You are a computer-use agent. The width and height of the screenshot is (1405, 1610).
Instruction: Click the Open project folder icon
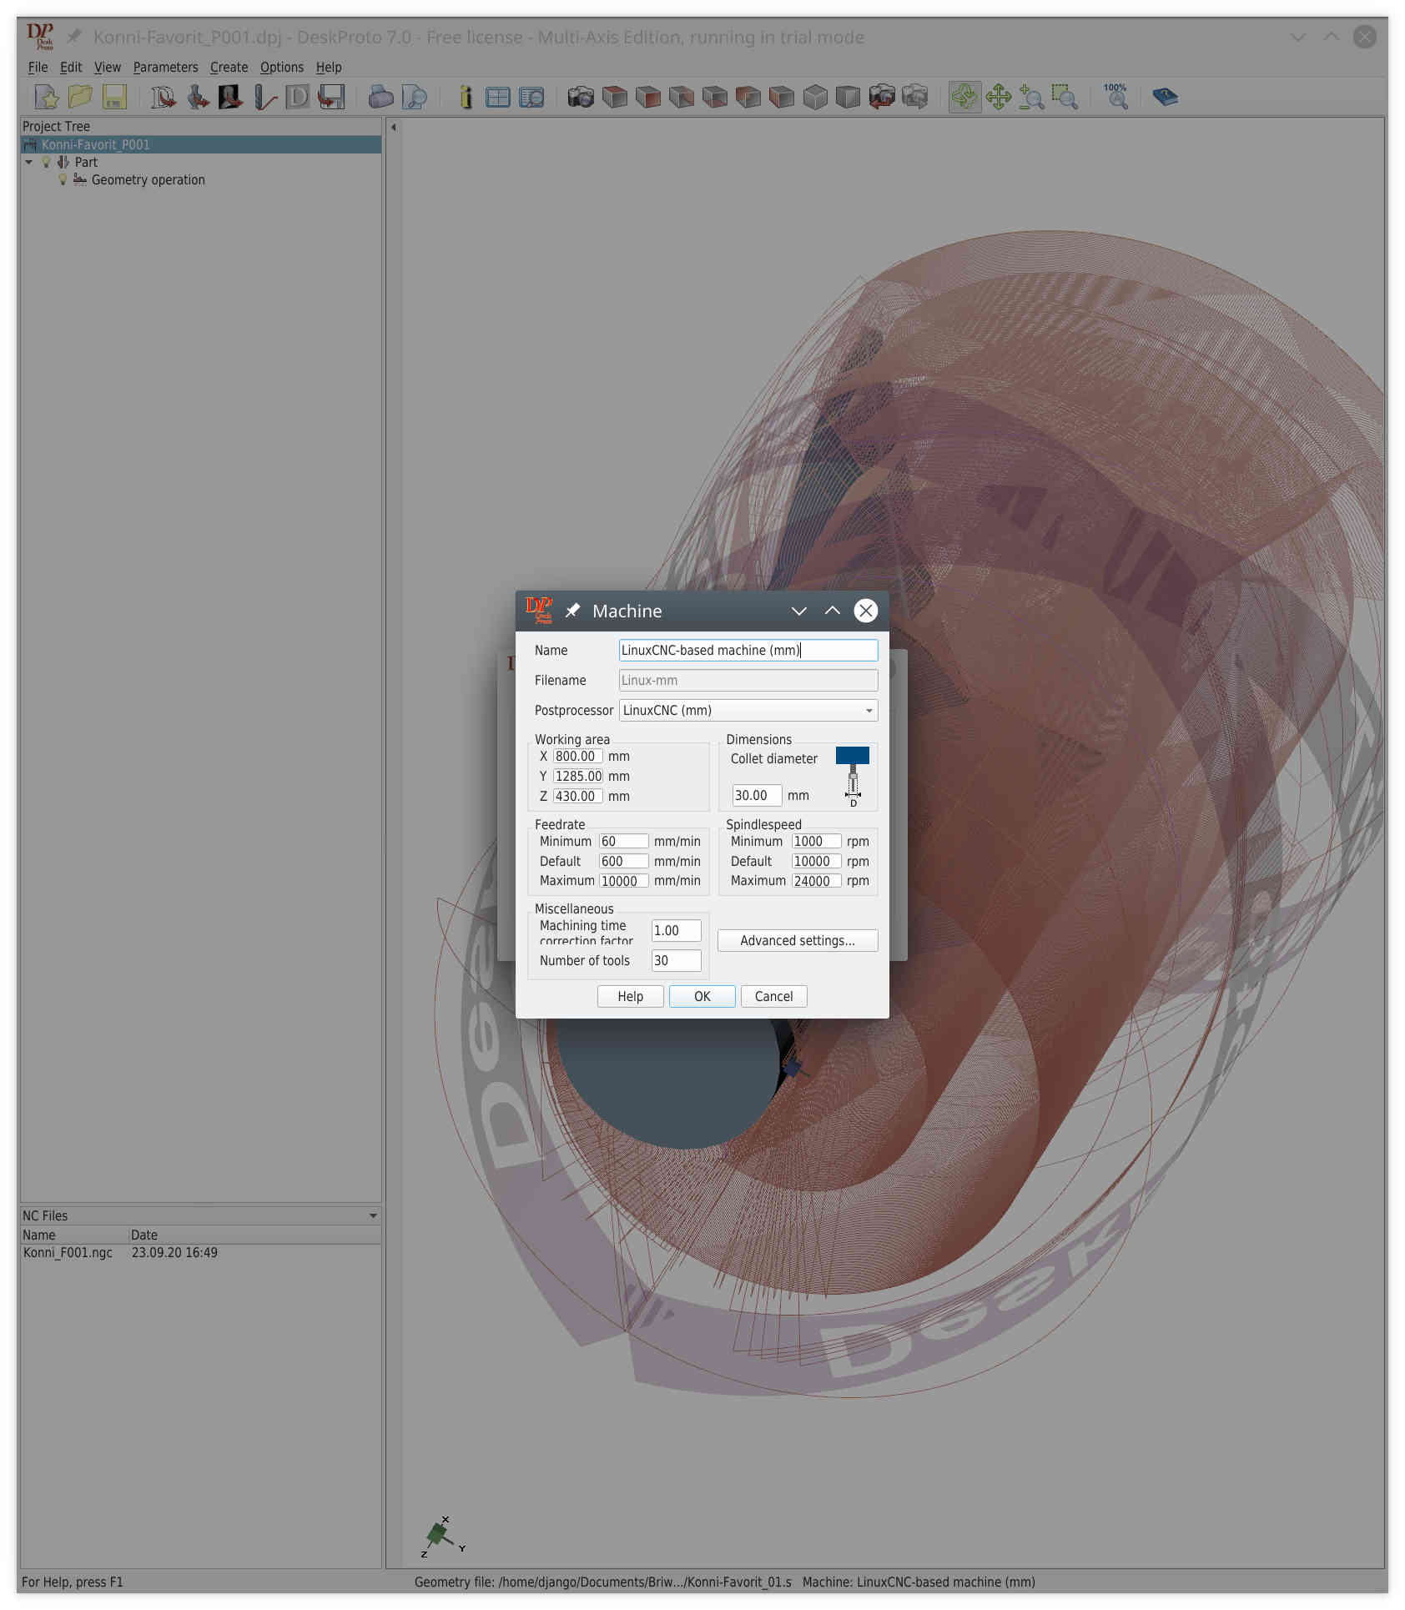(80, 97)
